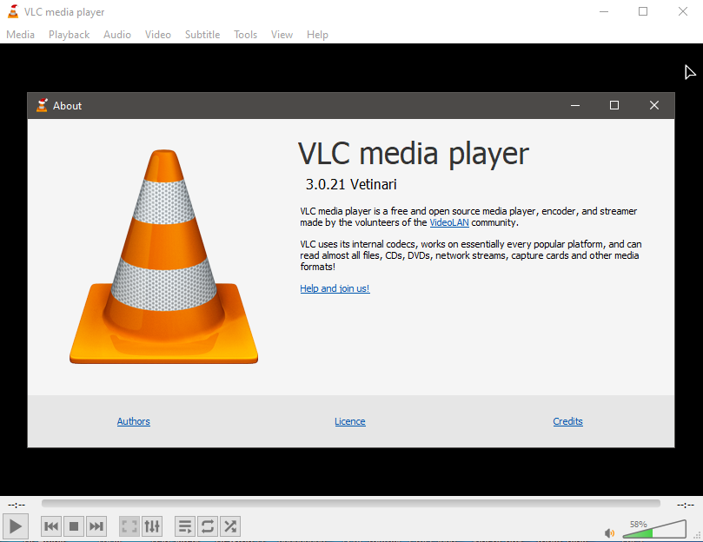
Task: Open the Playback menu
Action: (69, 35)
